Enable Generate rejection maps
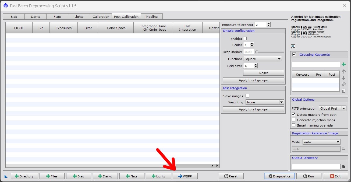The width and height of the screenshot is (351, 182). coord(294,120)
